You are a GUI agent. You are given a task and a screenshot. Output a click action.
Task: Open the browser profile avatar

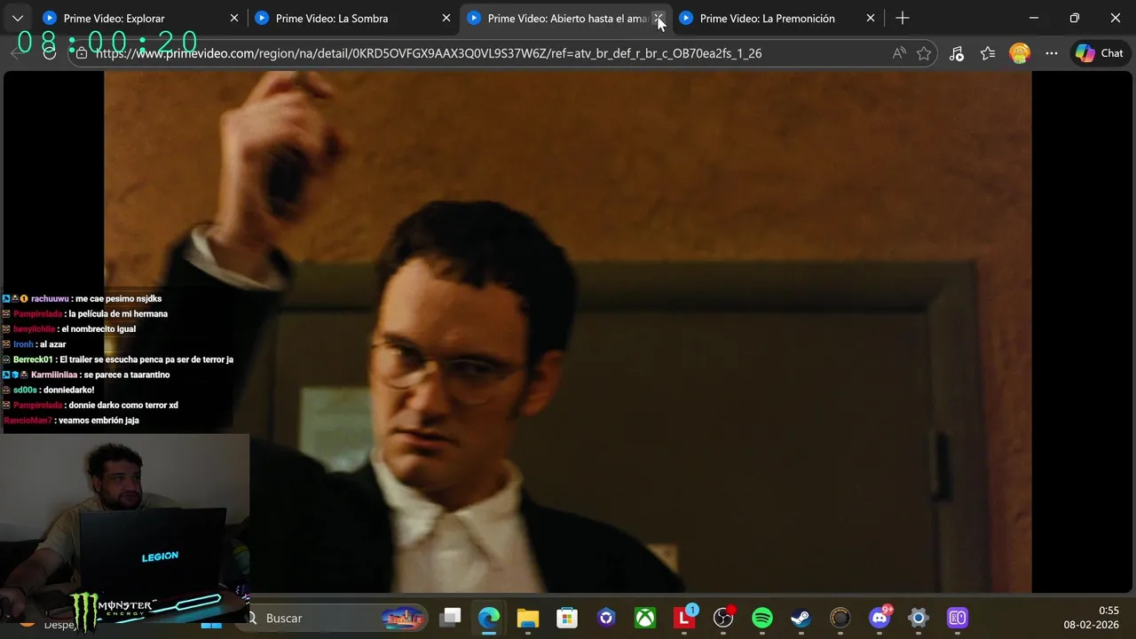(1020, 53)
